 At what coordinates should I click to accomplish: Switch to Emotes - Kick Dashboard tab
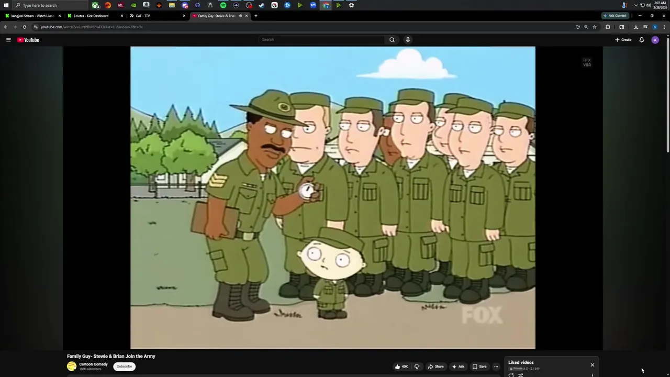point(94,16)
